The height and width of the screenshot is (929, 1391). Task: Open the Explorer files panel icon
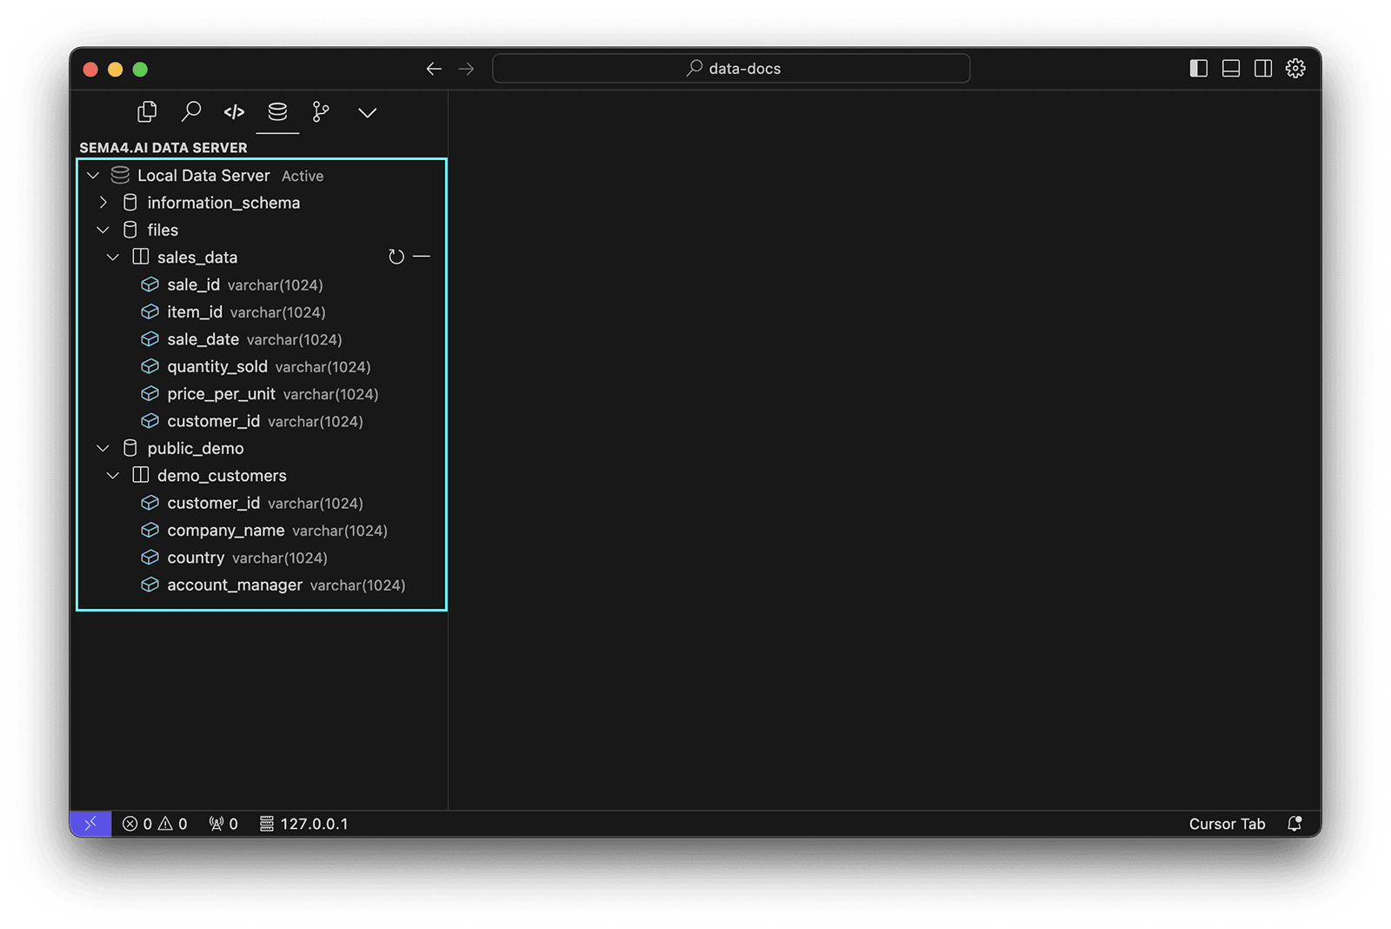[x=146, y=111]
